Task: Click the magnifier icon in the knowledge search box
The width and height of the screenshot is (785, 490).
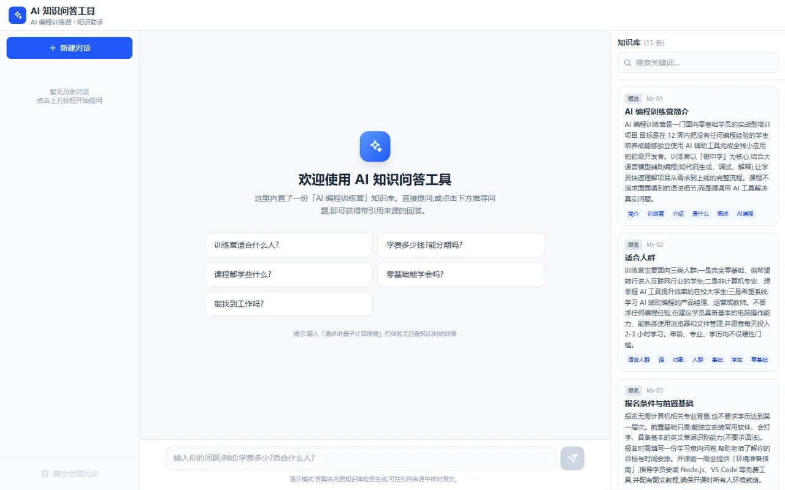Action: 627,62
